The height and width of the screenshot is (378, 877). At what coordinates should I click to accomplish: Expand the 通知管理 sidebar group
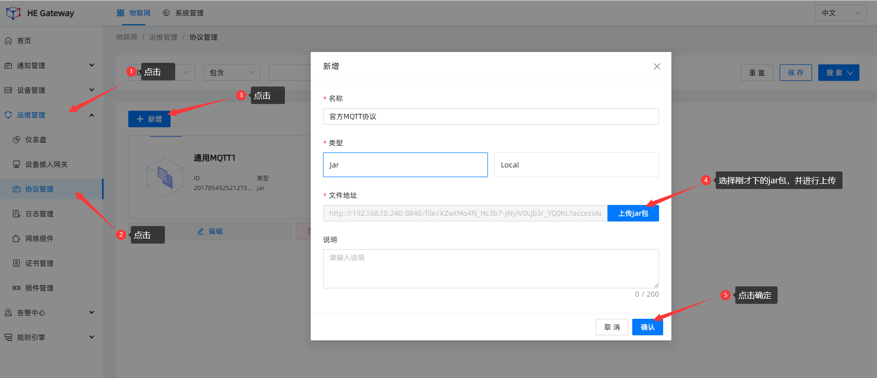point(49,65)
